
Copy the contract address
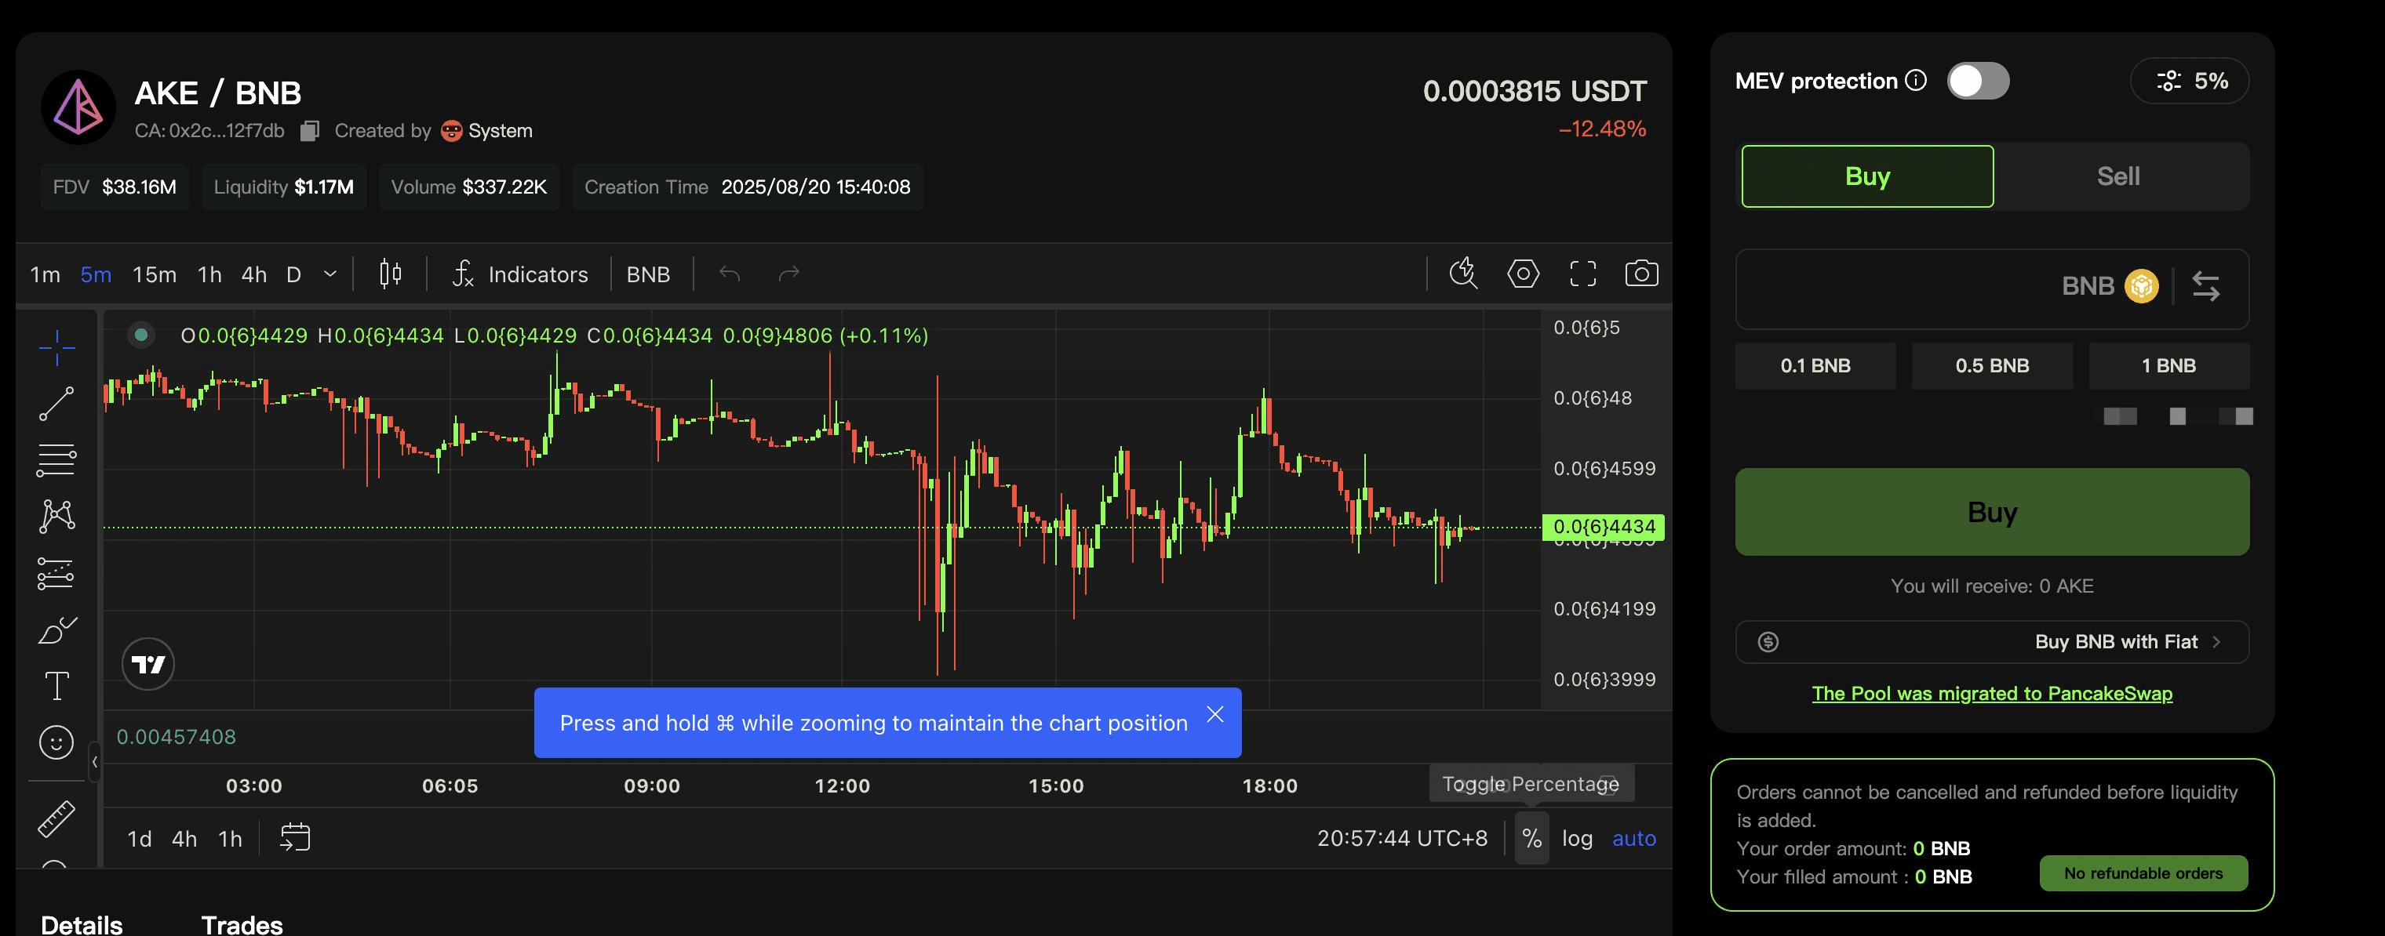[x=310, y=132]
